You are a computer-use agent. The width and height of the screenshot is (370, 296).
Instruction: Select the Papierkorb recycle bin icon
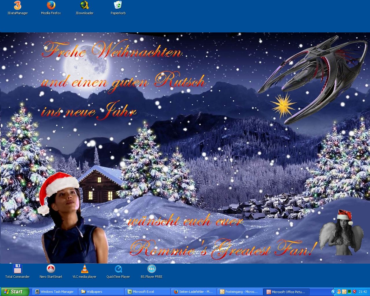pyautogui.click(x=118, y=6)
